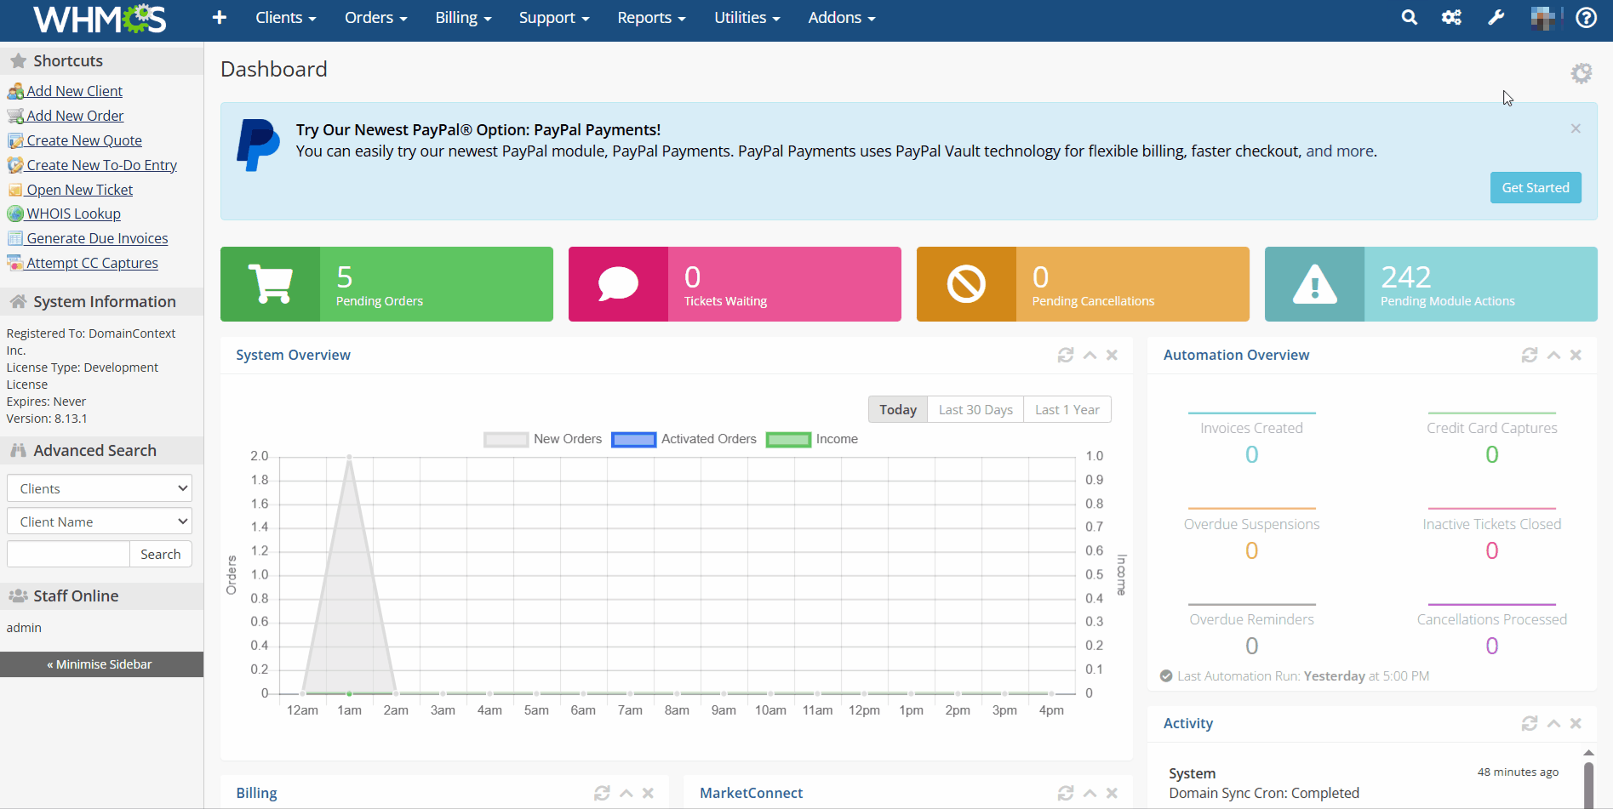The height and width of the screenshot is (809, 1613).
Task: Click the search magnifier icon in top bar
Action: 1410,18
